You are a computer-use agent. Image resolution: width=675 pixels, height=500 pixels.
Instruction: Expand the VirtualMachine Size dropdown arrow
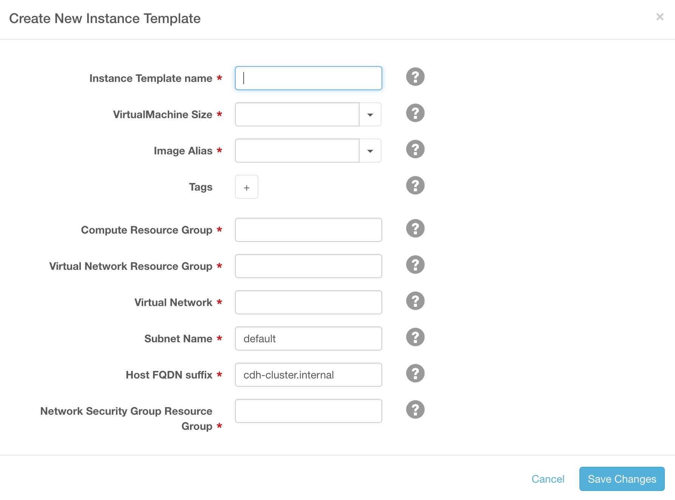370,115
